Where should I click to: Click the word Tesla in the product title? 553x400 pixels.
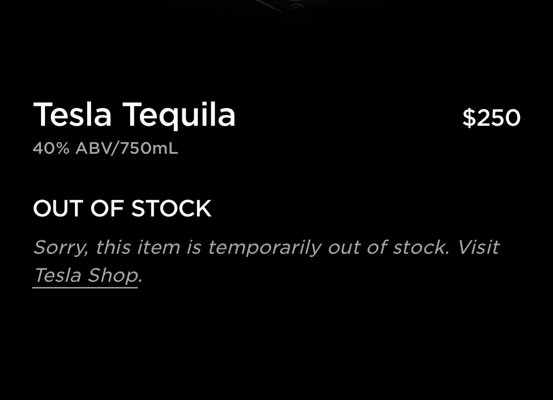point(72,115)
